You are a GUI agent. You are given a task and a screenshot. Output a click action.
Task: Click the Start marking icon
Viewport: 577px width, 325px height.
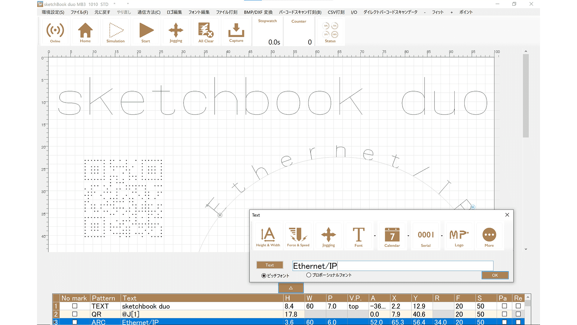click(x=146, y=32)
